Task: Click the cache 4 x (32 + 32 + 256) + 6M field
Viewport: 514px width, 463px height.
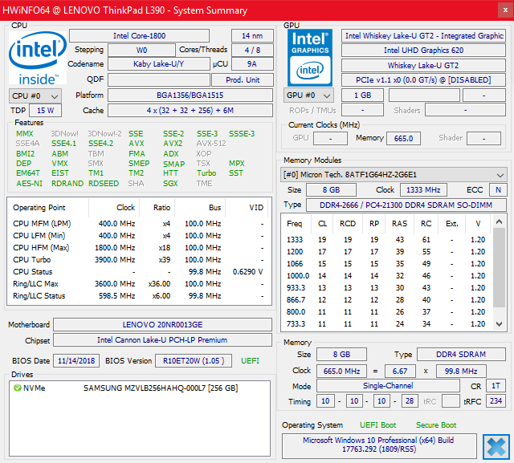Action: [190, 111]
